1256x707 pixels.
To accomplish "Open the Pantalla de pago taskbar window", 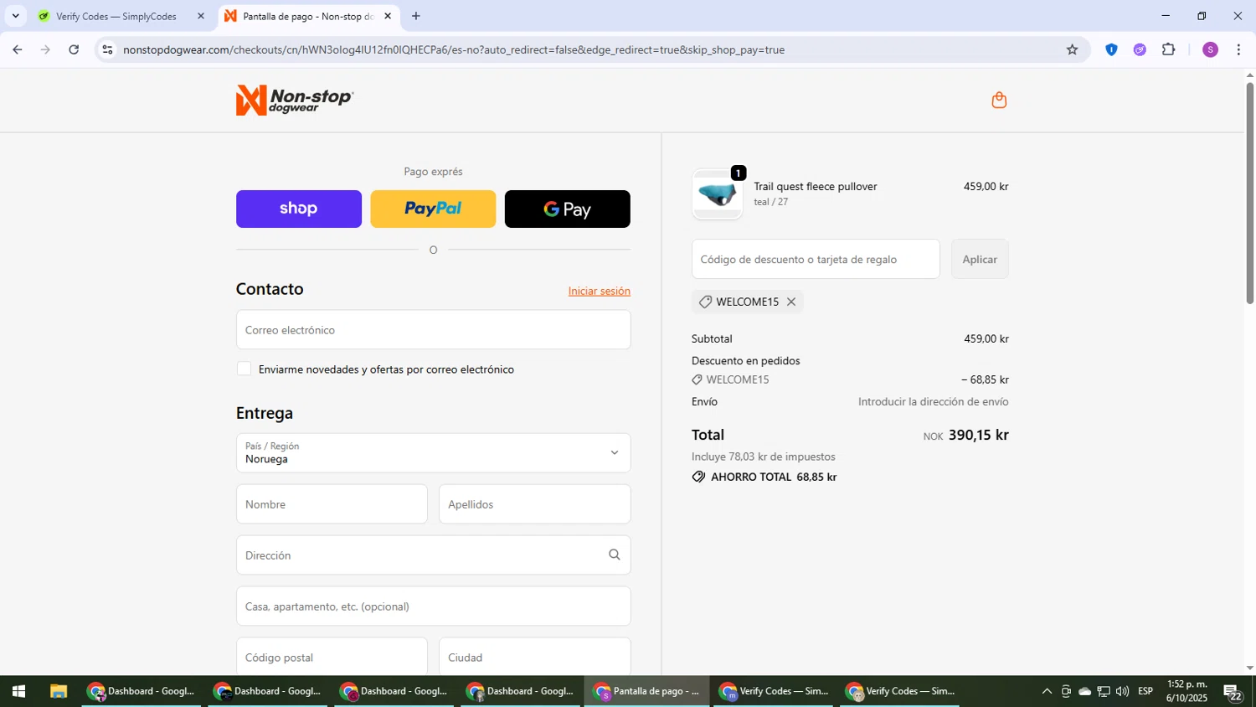I will [648, 691].
